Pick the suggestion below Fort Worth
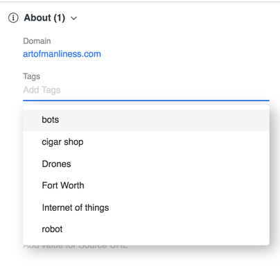 [x=146, y=207]
